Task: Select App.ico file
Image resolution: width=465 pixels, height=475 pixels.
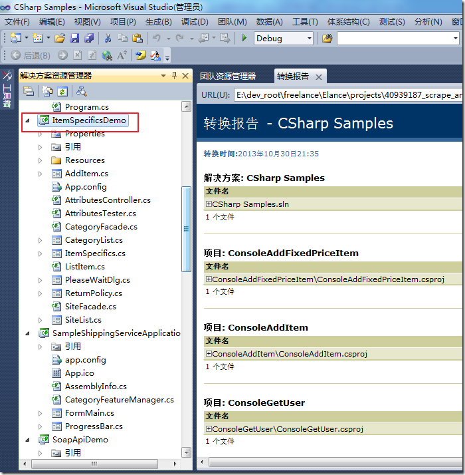Action: (80, 373)
